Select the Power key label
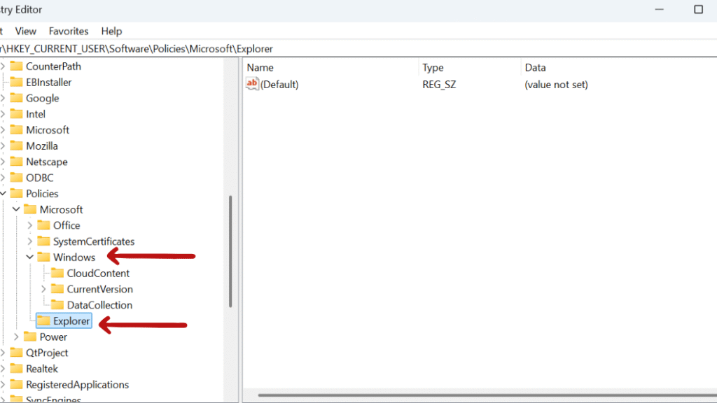 53,337
